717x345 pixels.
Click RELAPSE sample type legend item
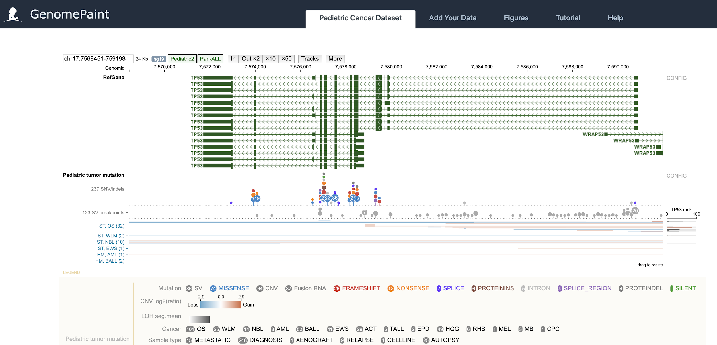(x=357, y=340)
